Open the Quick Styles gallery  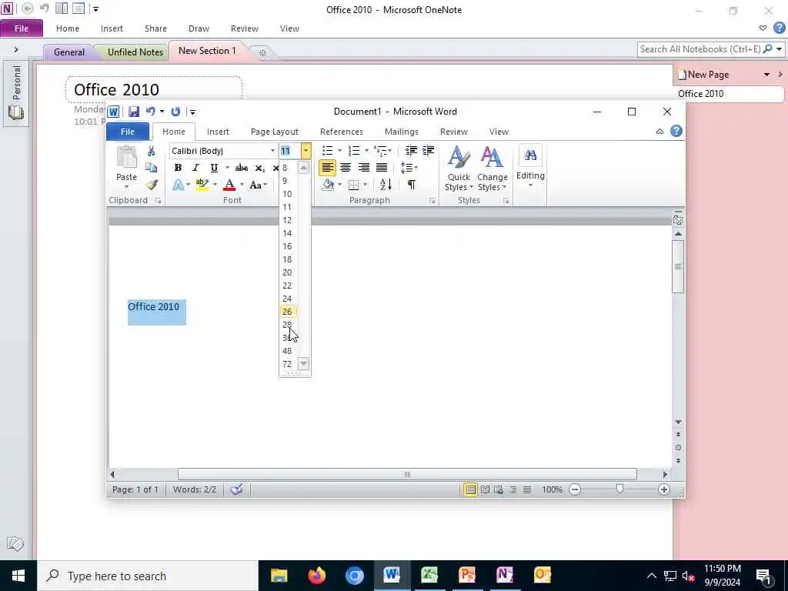click(459, 169)
